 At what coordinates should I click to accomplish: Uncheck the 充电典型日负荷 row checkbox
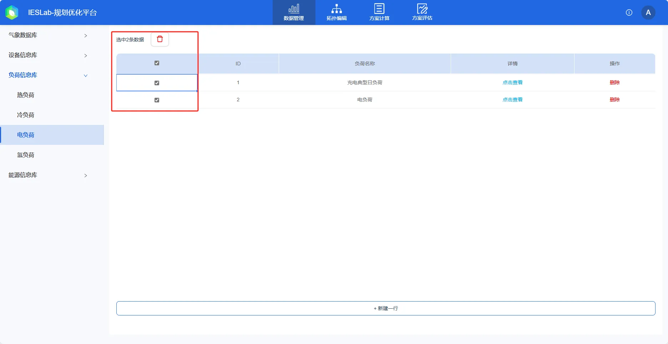pyautogui.click(x=157, y=83)
